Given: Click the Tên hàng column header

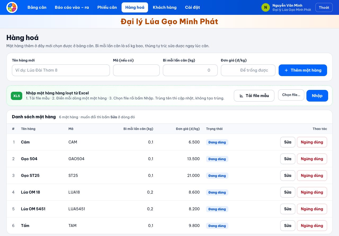Looking at the screenshot, I should (x=28, y=129).
